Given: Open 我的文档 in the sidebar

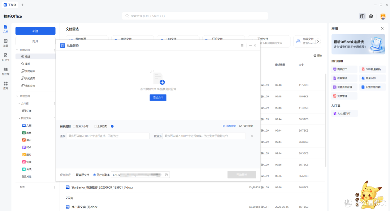Looking at the screenshot, I should pyautogui.click(x=28, y=86).
